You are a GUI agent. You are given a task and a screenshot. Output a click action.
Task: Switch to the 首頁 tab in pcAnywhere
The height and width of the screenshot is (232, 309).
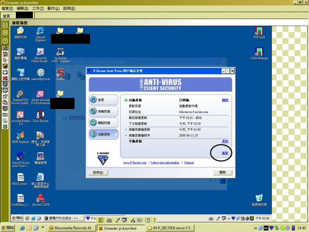pyautogui.click(x=6, y=16)
